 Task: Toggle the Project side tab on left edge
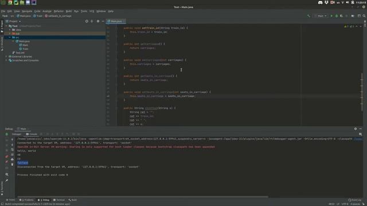pos(2,26)
